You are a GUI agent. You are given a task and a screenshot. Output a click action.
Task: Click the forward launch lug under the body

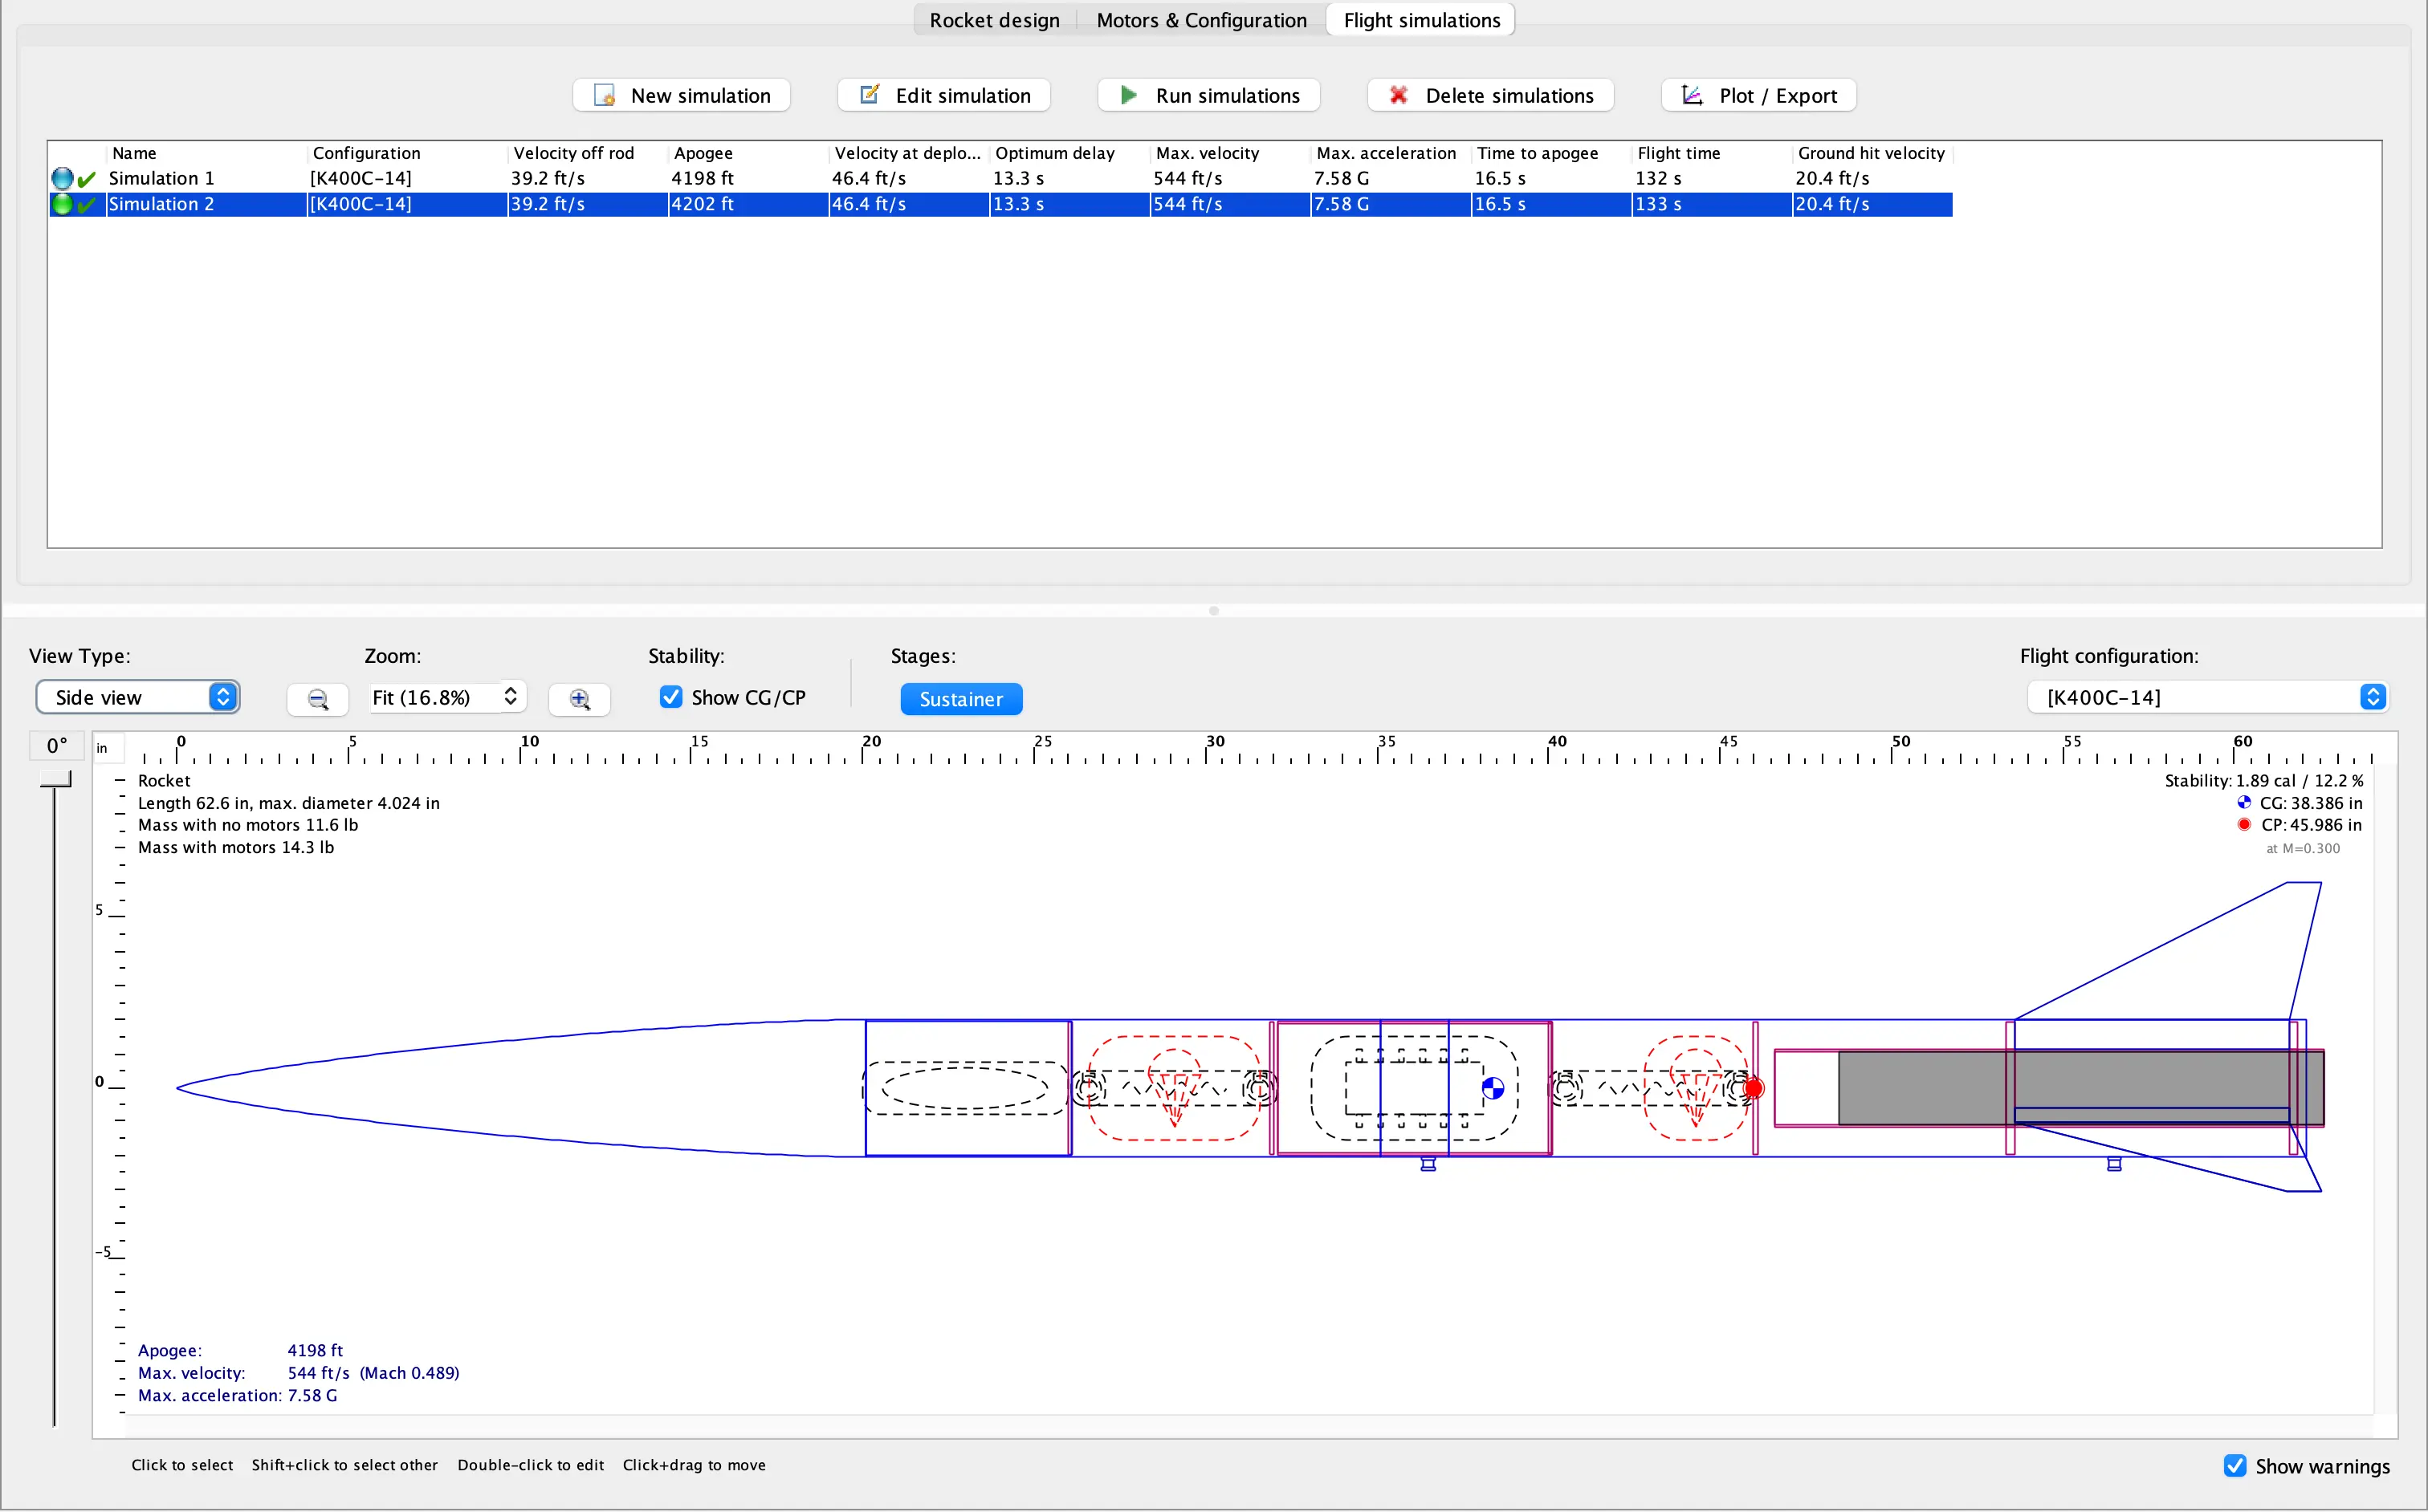1428,1164
